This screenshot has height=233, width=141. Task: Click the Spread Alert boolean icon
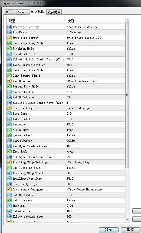9,135
